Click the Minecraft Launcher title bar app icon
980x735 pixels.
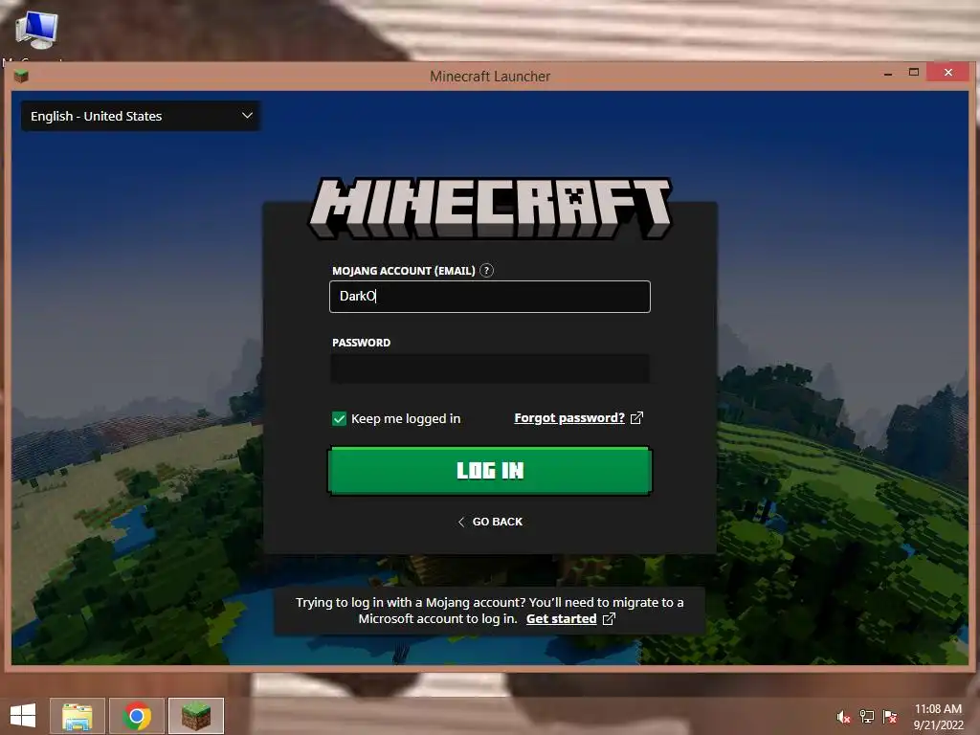point(21,77)
